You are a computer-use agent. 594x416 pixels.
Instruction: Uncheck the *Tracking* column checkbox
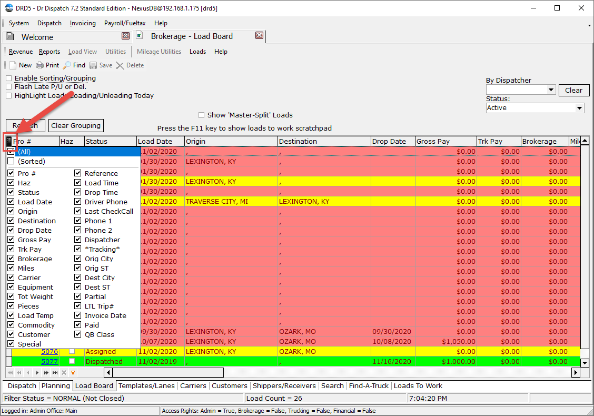click(x=77, y=249)
